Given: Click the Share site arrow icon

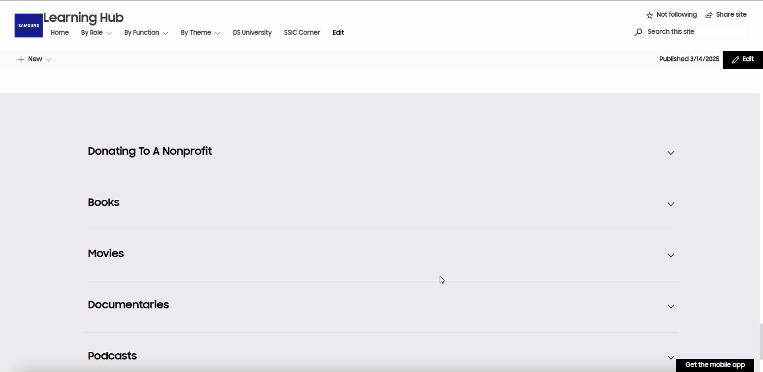Looking at the screenshot, I should point(709,15).
